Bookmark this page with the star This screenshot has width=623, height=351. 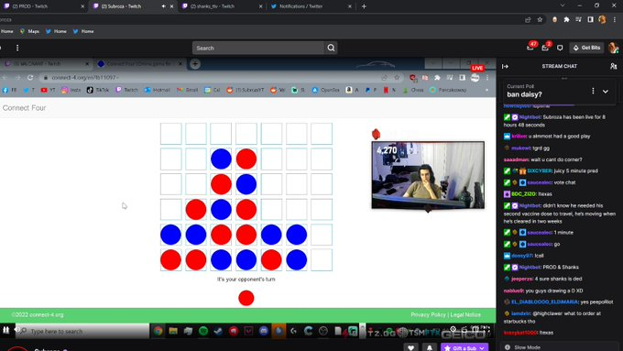(x=540, y=19)
